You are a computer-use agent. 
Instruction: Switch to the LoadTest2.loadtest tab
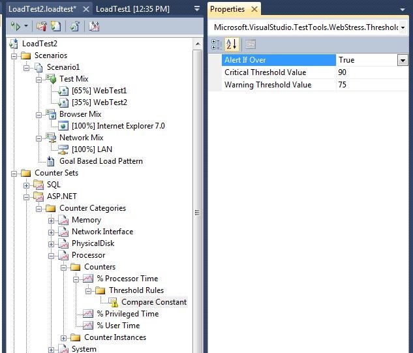click(42, 9)
